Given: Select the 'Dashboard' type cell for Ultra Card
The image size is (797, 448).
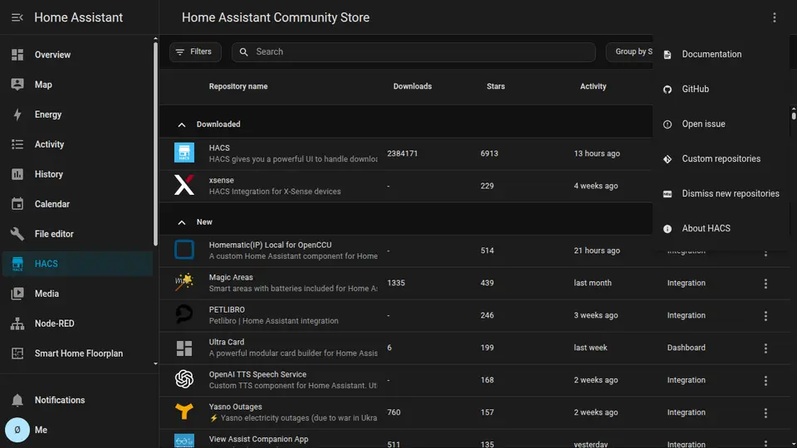Looking at the screenshot, I should click(686, 348).
